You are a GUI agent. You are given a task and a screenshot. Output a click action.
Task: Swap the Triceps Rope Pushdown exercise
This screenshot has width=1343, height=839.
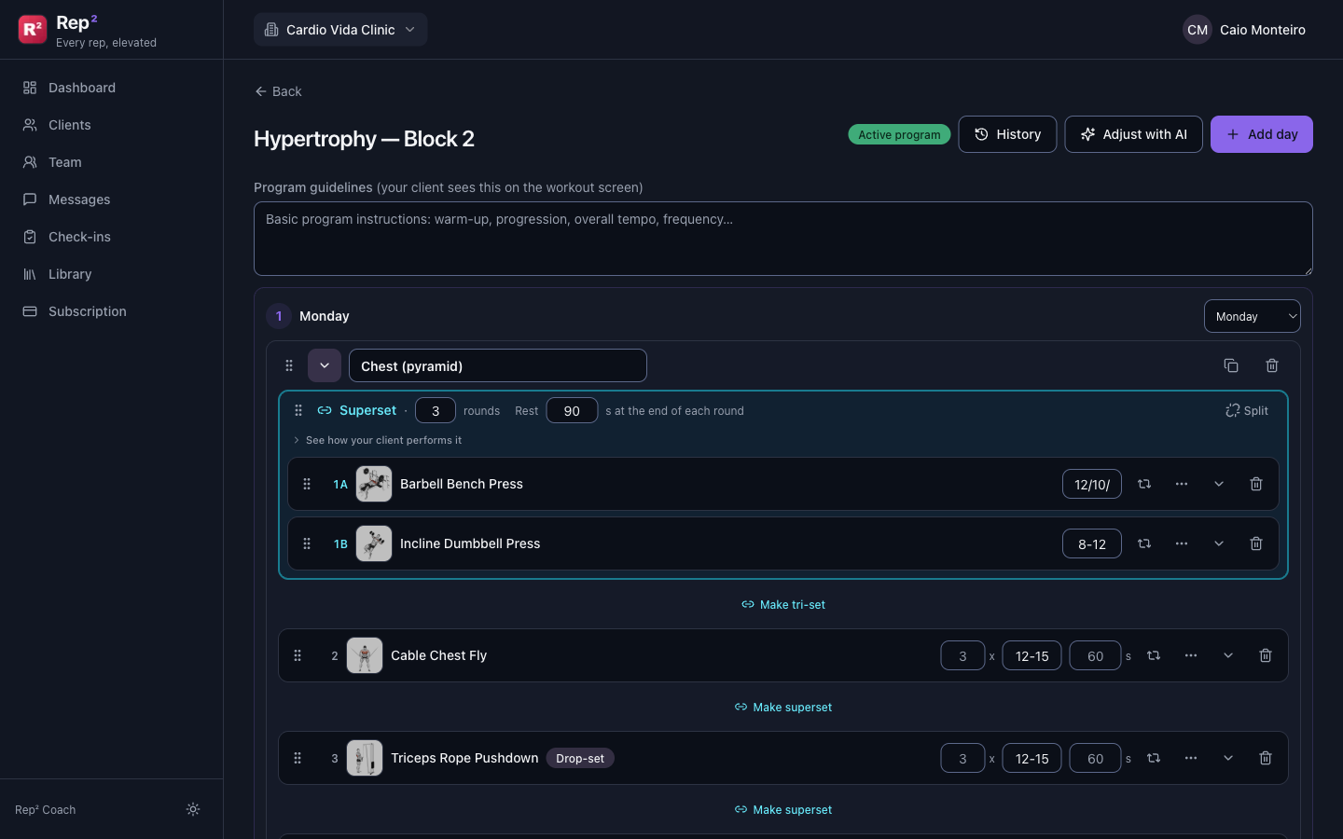click(1154, 758)
